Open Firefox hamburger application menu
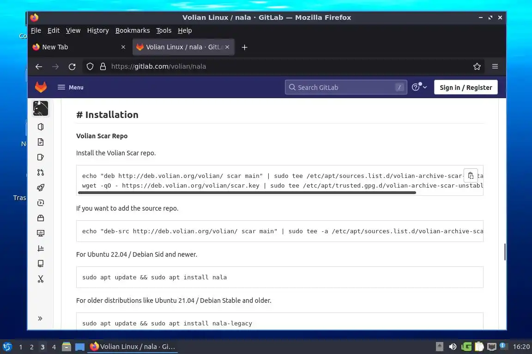The width and height of the screenshot is (532, 354). point(495,66)
